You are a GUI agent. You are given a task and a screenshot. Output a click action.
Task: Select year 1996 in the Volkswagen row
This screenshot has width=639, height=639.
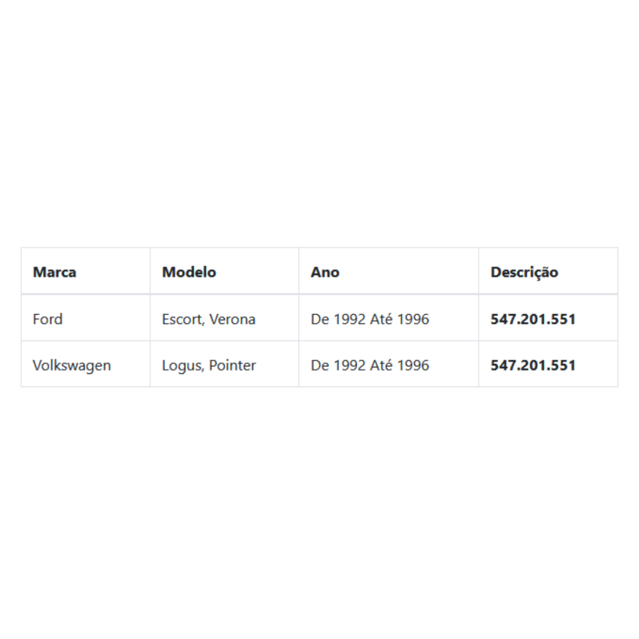pos(413,365)
